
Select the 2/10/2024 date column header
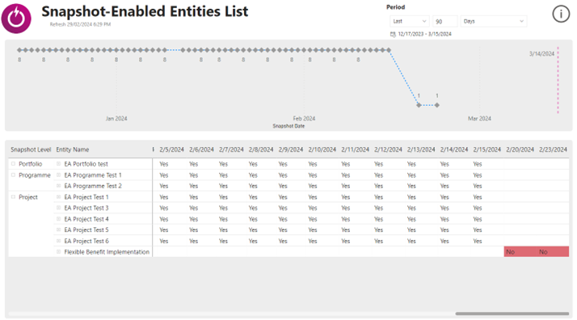(x=322, y=149)
